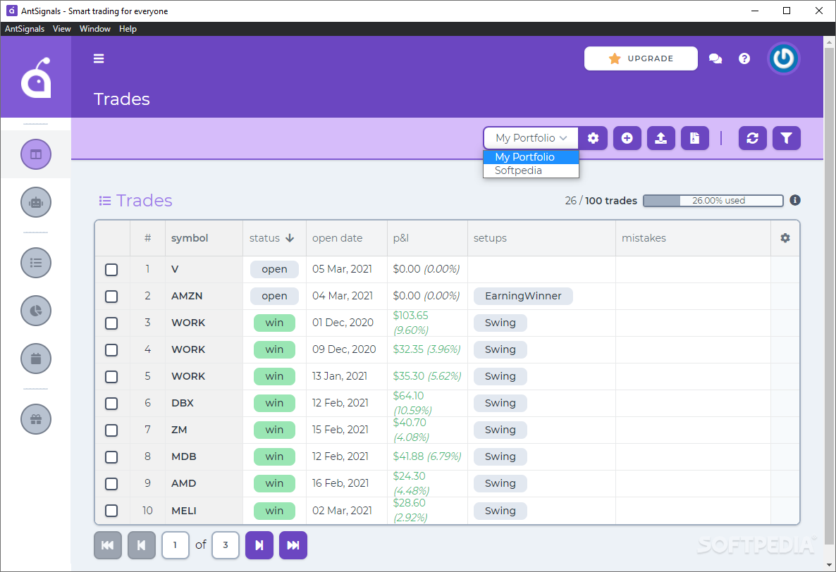The image size is (836, 572).
Task: Open the robot sidebar icon
Action: coord(36,202)
